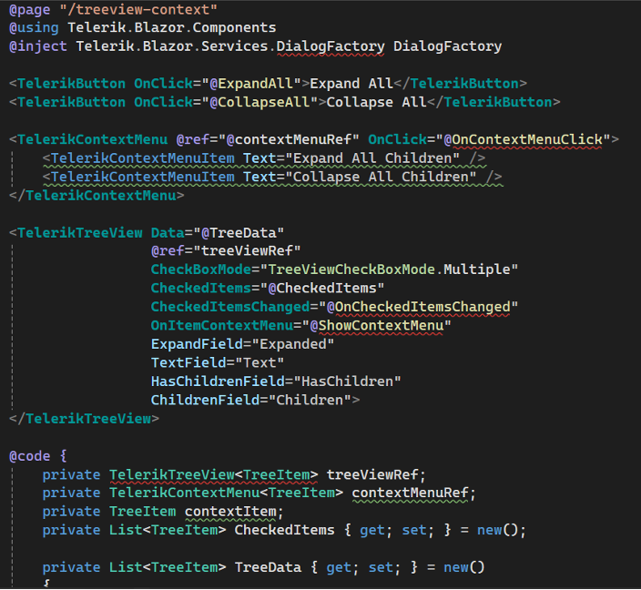Click the "/treeview-context" route string
Viewport: 641px width, 590px height.
point(138,9)
